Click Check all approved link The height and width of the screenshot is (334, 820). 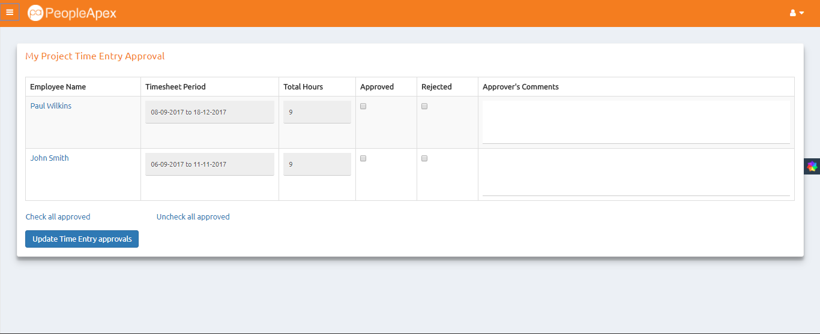pos(58,217)
